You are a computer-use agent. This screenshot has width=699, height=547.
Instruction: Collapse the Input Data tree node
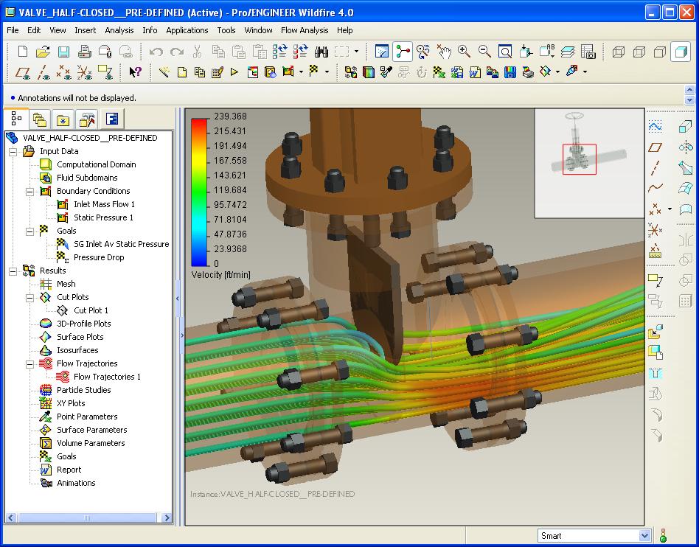tap(13, 151)
